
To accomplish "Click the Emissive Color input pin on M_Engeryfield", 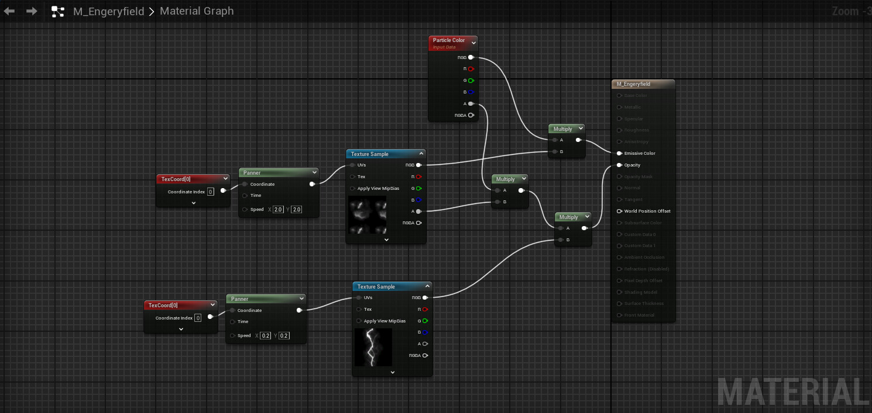I will [619, 153].
